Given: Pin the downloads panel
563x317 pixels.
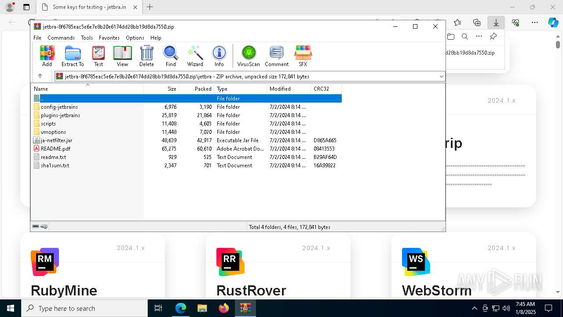Looking at the screenshot, I should (x=493, y=37).
